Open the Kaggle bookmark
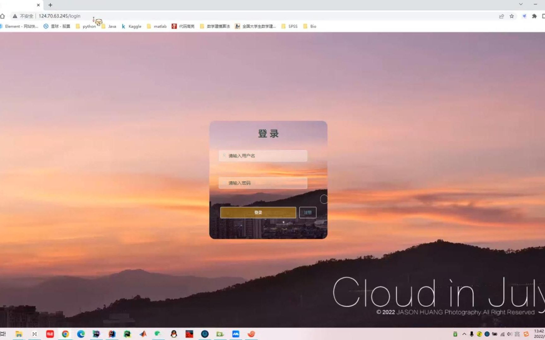 132,26
